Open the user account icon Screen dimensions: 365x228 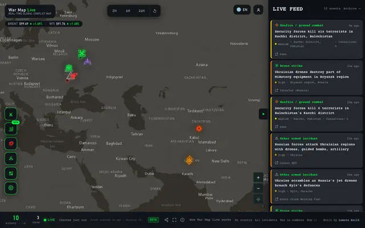pyautogui.click(x=258, y=10)
